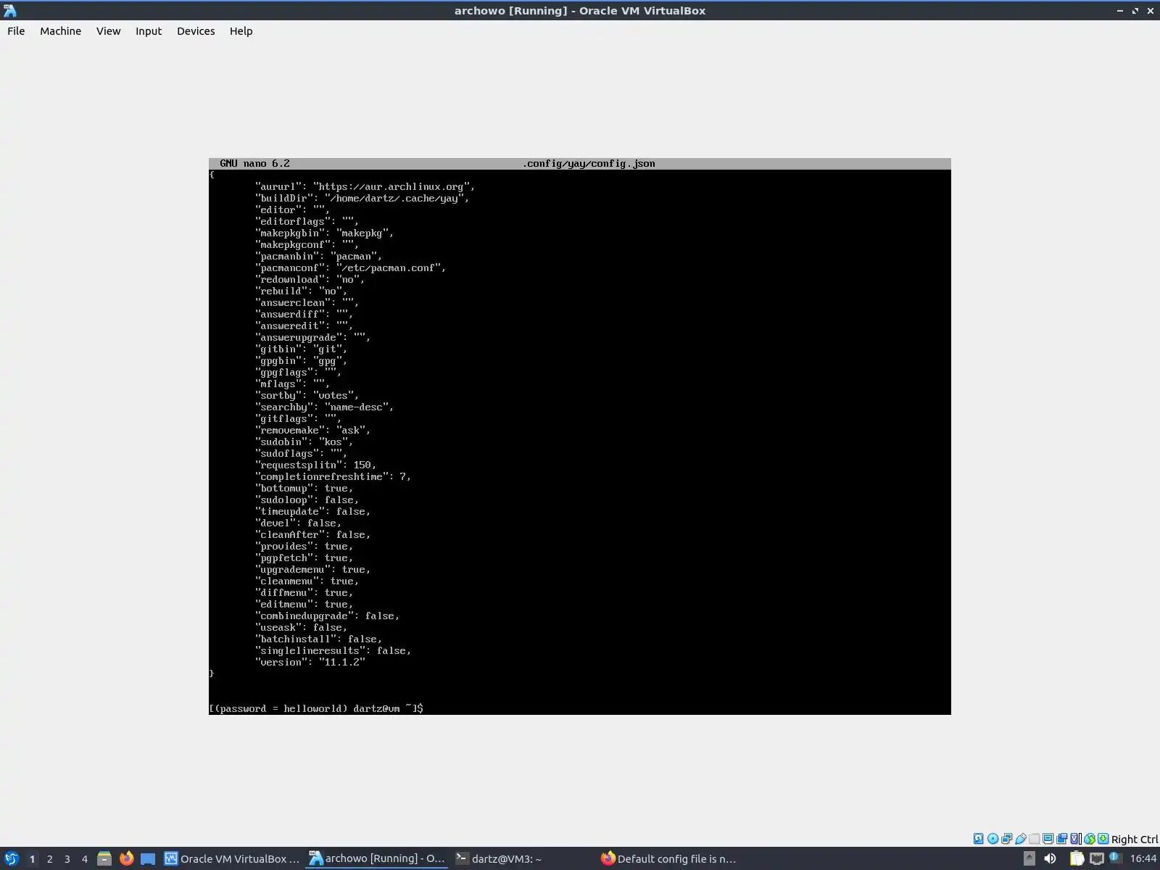1160x870 pixels.
Task: Switch to Oracle VM VirtualBox Manager window
Action: pos(233,859)
